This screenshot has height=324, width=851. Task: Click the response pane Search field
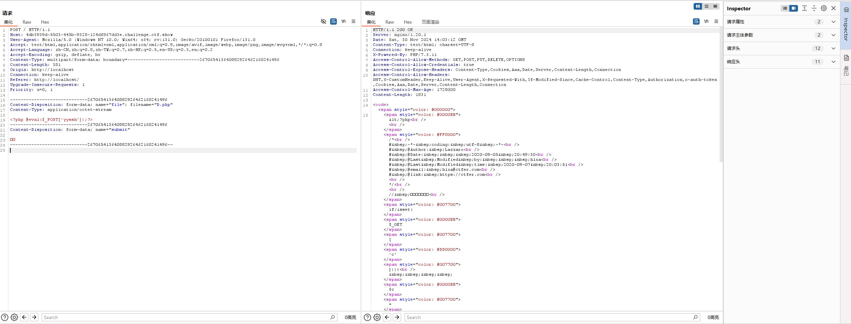click(x=552, y=317)
